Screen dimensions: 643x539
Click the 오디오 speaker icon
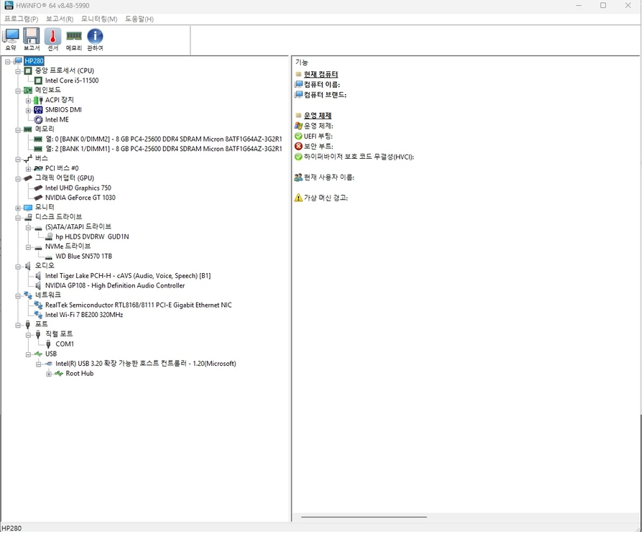pyautogui.click(x=28, y=267)
